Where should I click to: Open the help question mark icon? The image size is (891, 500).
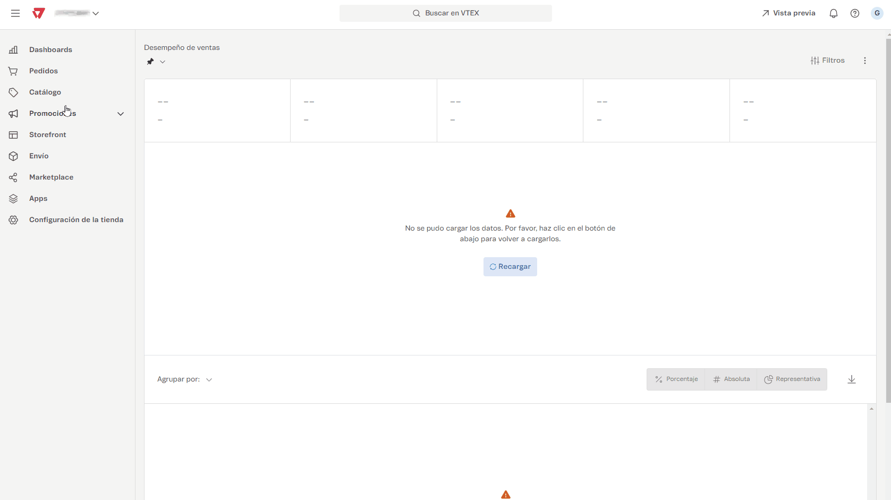coord(854,13)
